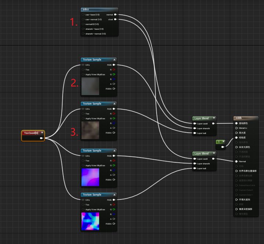Toggle the upper Layer Blend node arrow

pyautogui.click(x=214, y=118)
